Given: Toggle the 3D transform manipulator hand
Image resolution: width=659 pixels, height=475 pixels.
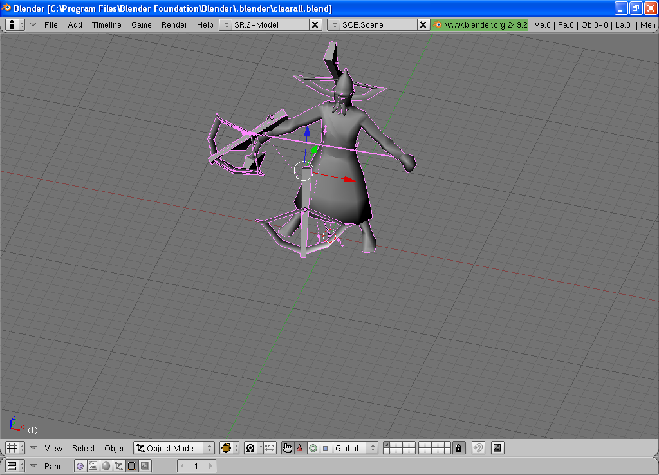Looking at the screenshot, I should click(287, 448).
